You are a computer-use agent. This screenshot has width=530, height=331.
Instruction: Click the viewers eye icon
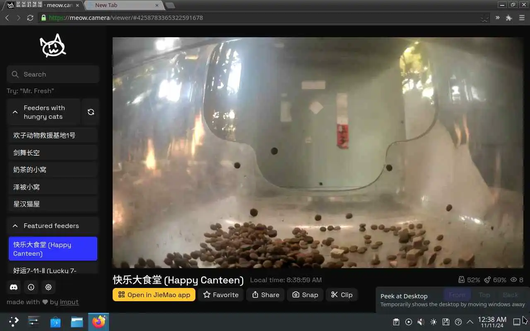513,280
